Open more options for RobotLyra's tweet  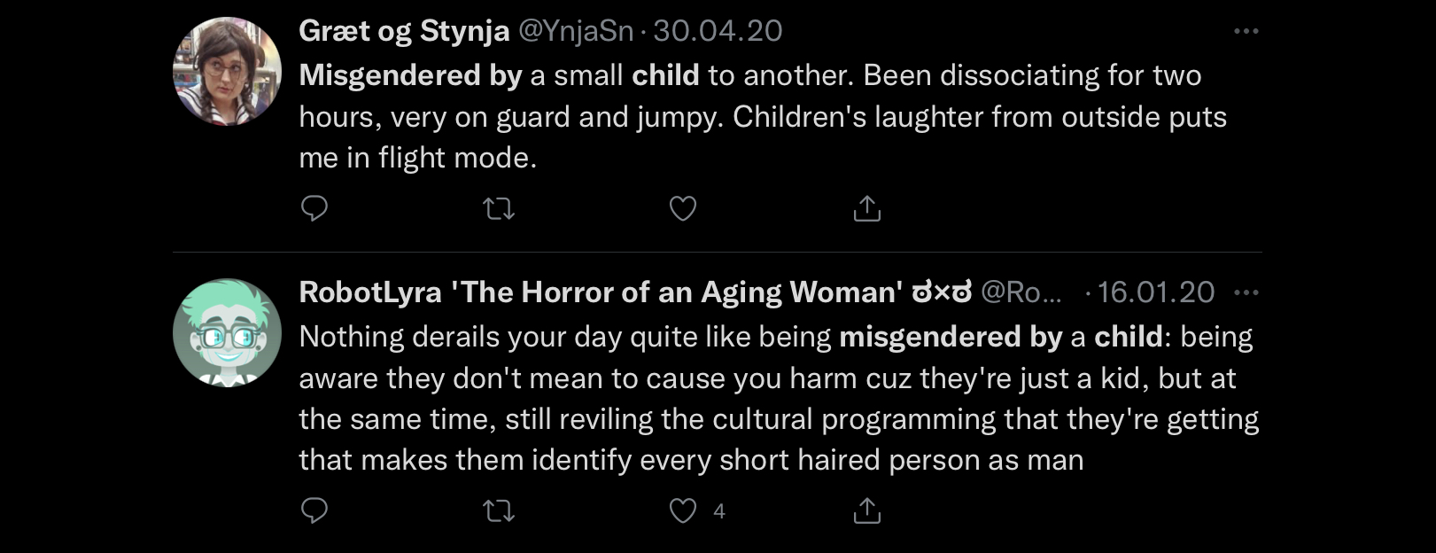tap(1246, 292)
